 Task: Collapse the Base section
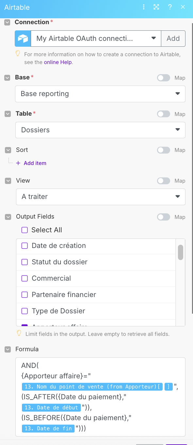7,78
